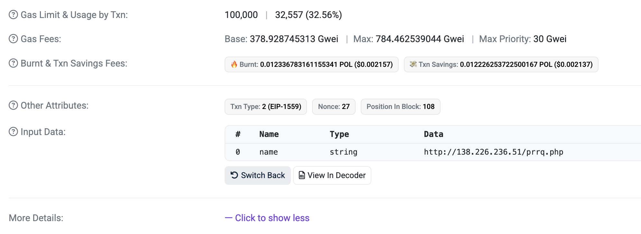Open View In Decoder
The image size is (641, 234).
pyautogui.click(x=332, y=175)
